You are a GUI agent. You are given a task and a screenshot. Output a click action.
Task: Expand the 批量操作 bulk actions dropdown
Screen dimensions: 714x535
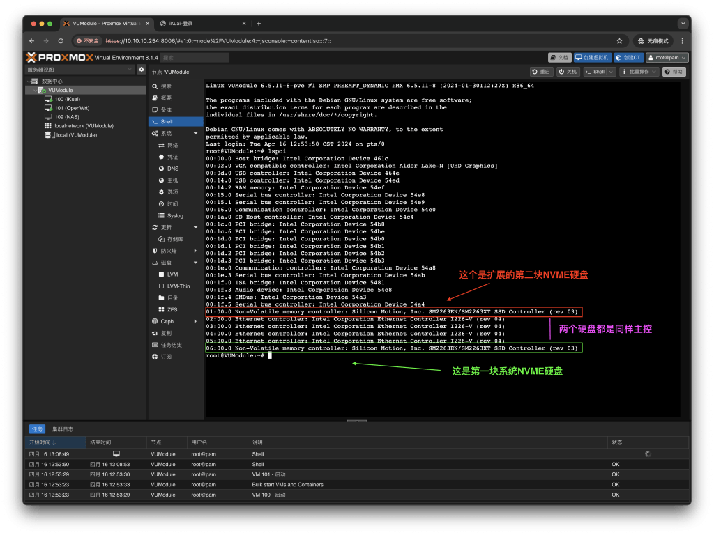639,72
